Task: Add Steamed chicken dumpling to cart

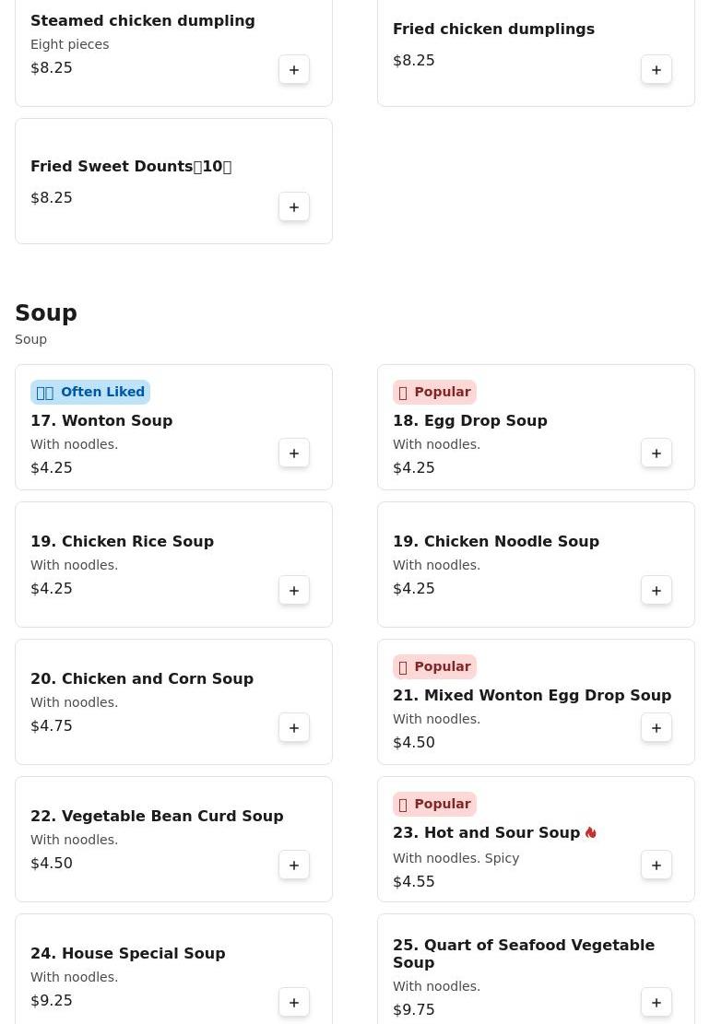Action: [x=294, y=70]
